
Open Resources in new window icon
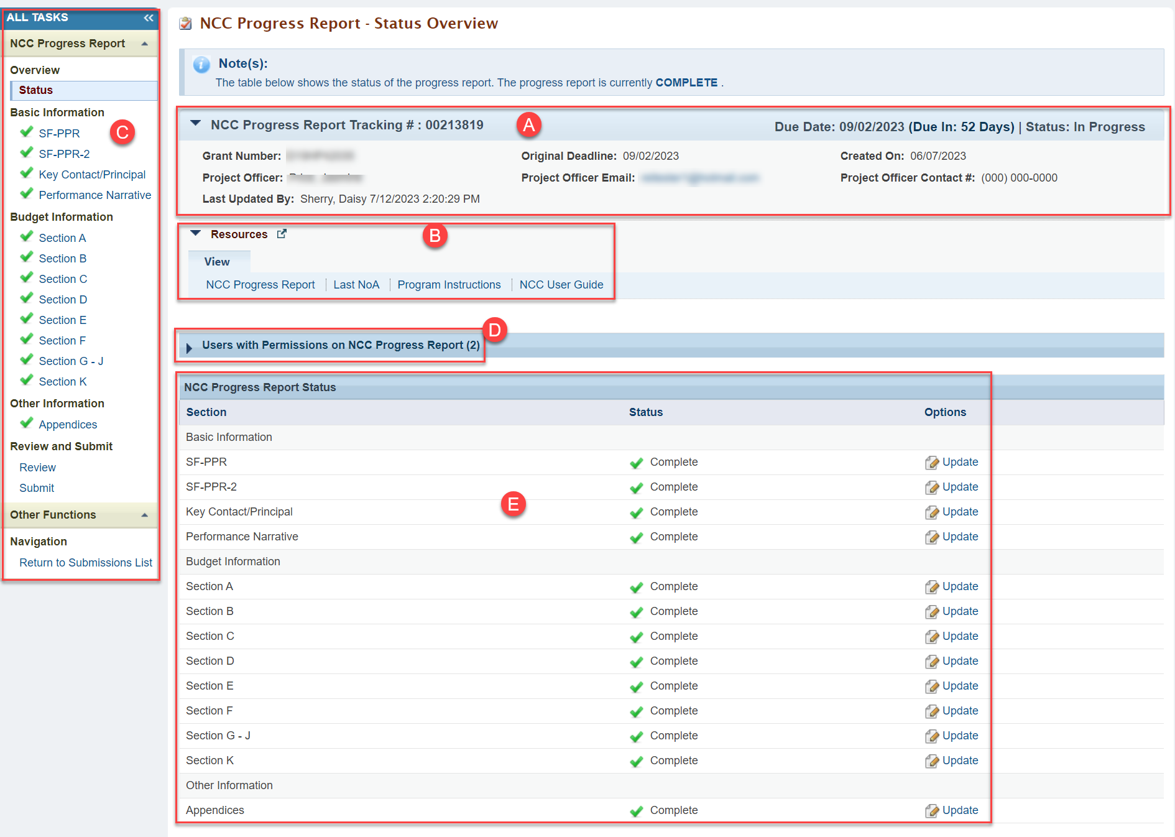282,234
